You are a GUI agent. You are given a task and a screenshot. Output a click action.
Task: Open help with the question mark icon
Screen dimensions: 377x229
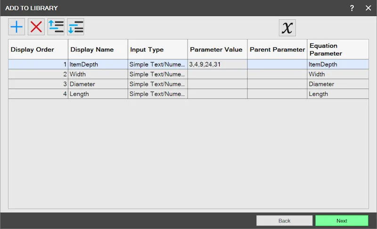click(352, 8)
